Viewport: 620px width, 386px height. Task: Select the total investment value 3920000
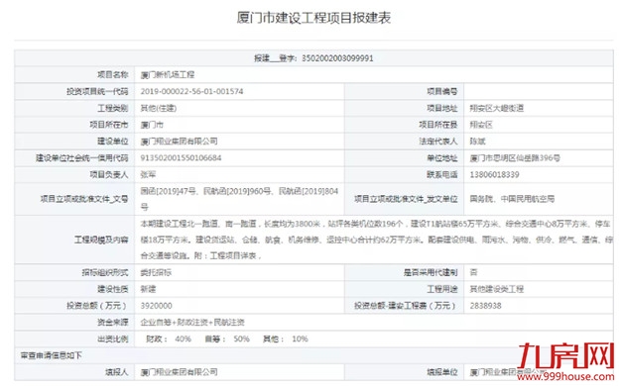tap(156, 306)
